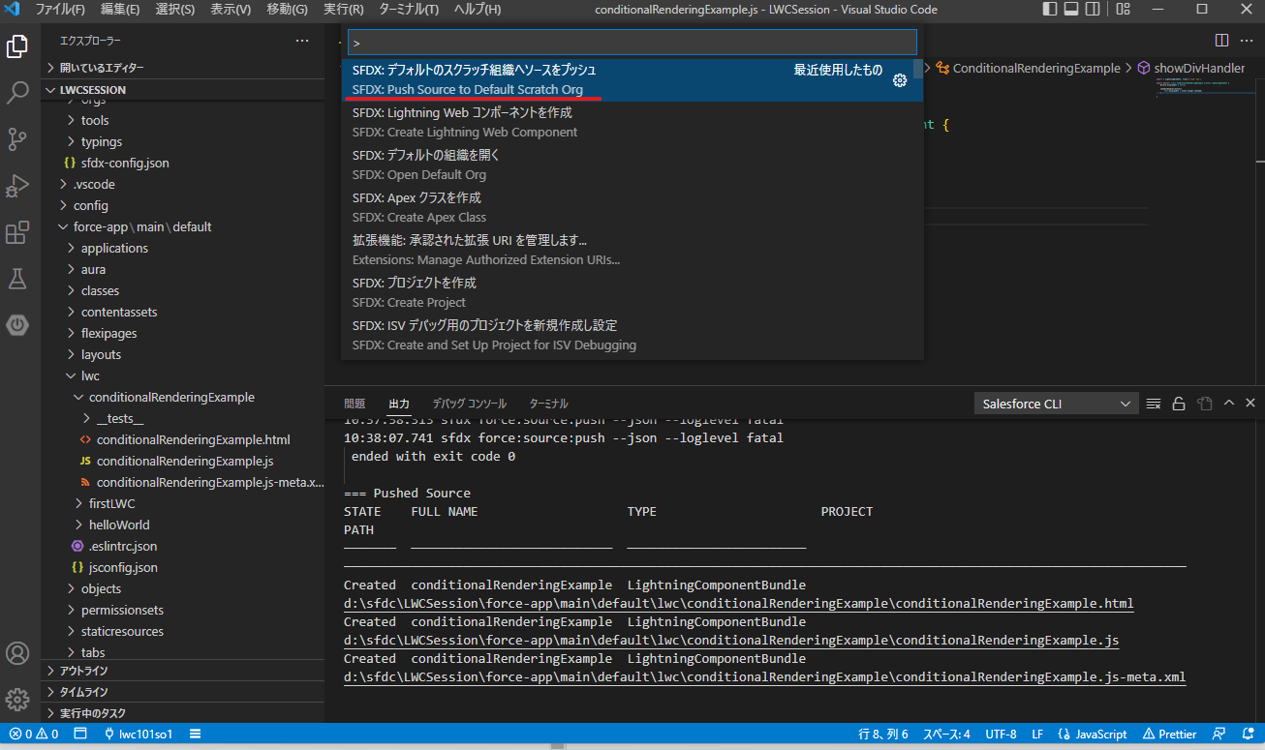The width and height of the screenshot is (1265, 750).
Task: Click the feedback icon in status bar
Action: [x=1220, y=735]
